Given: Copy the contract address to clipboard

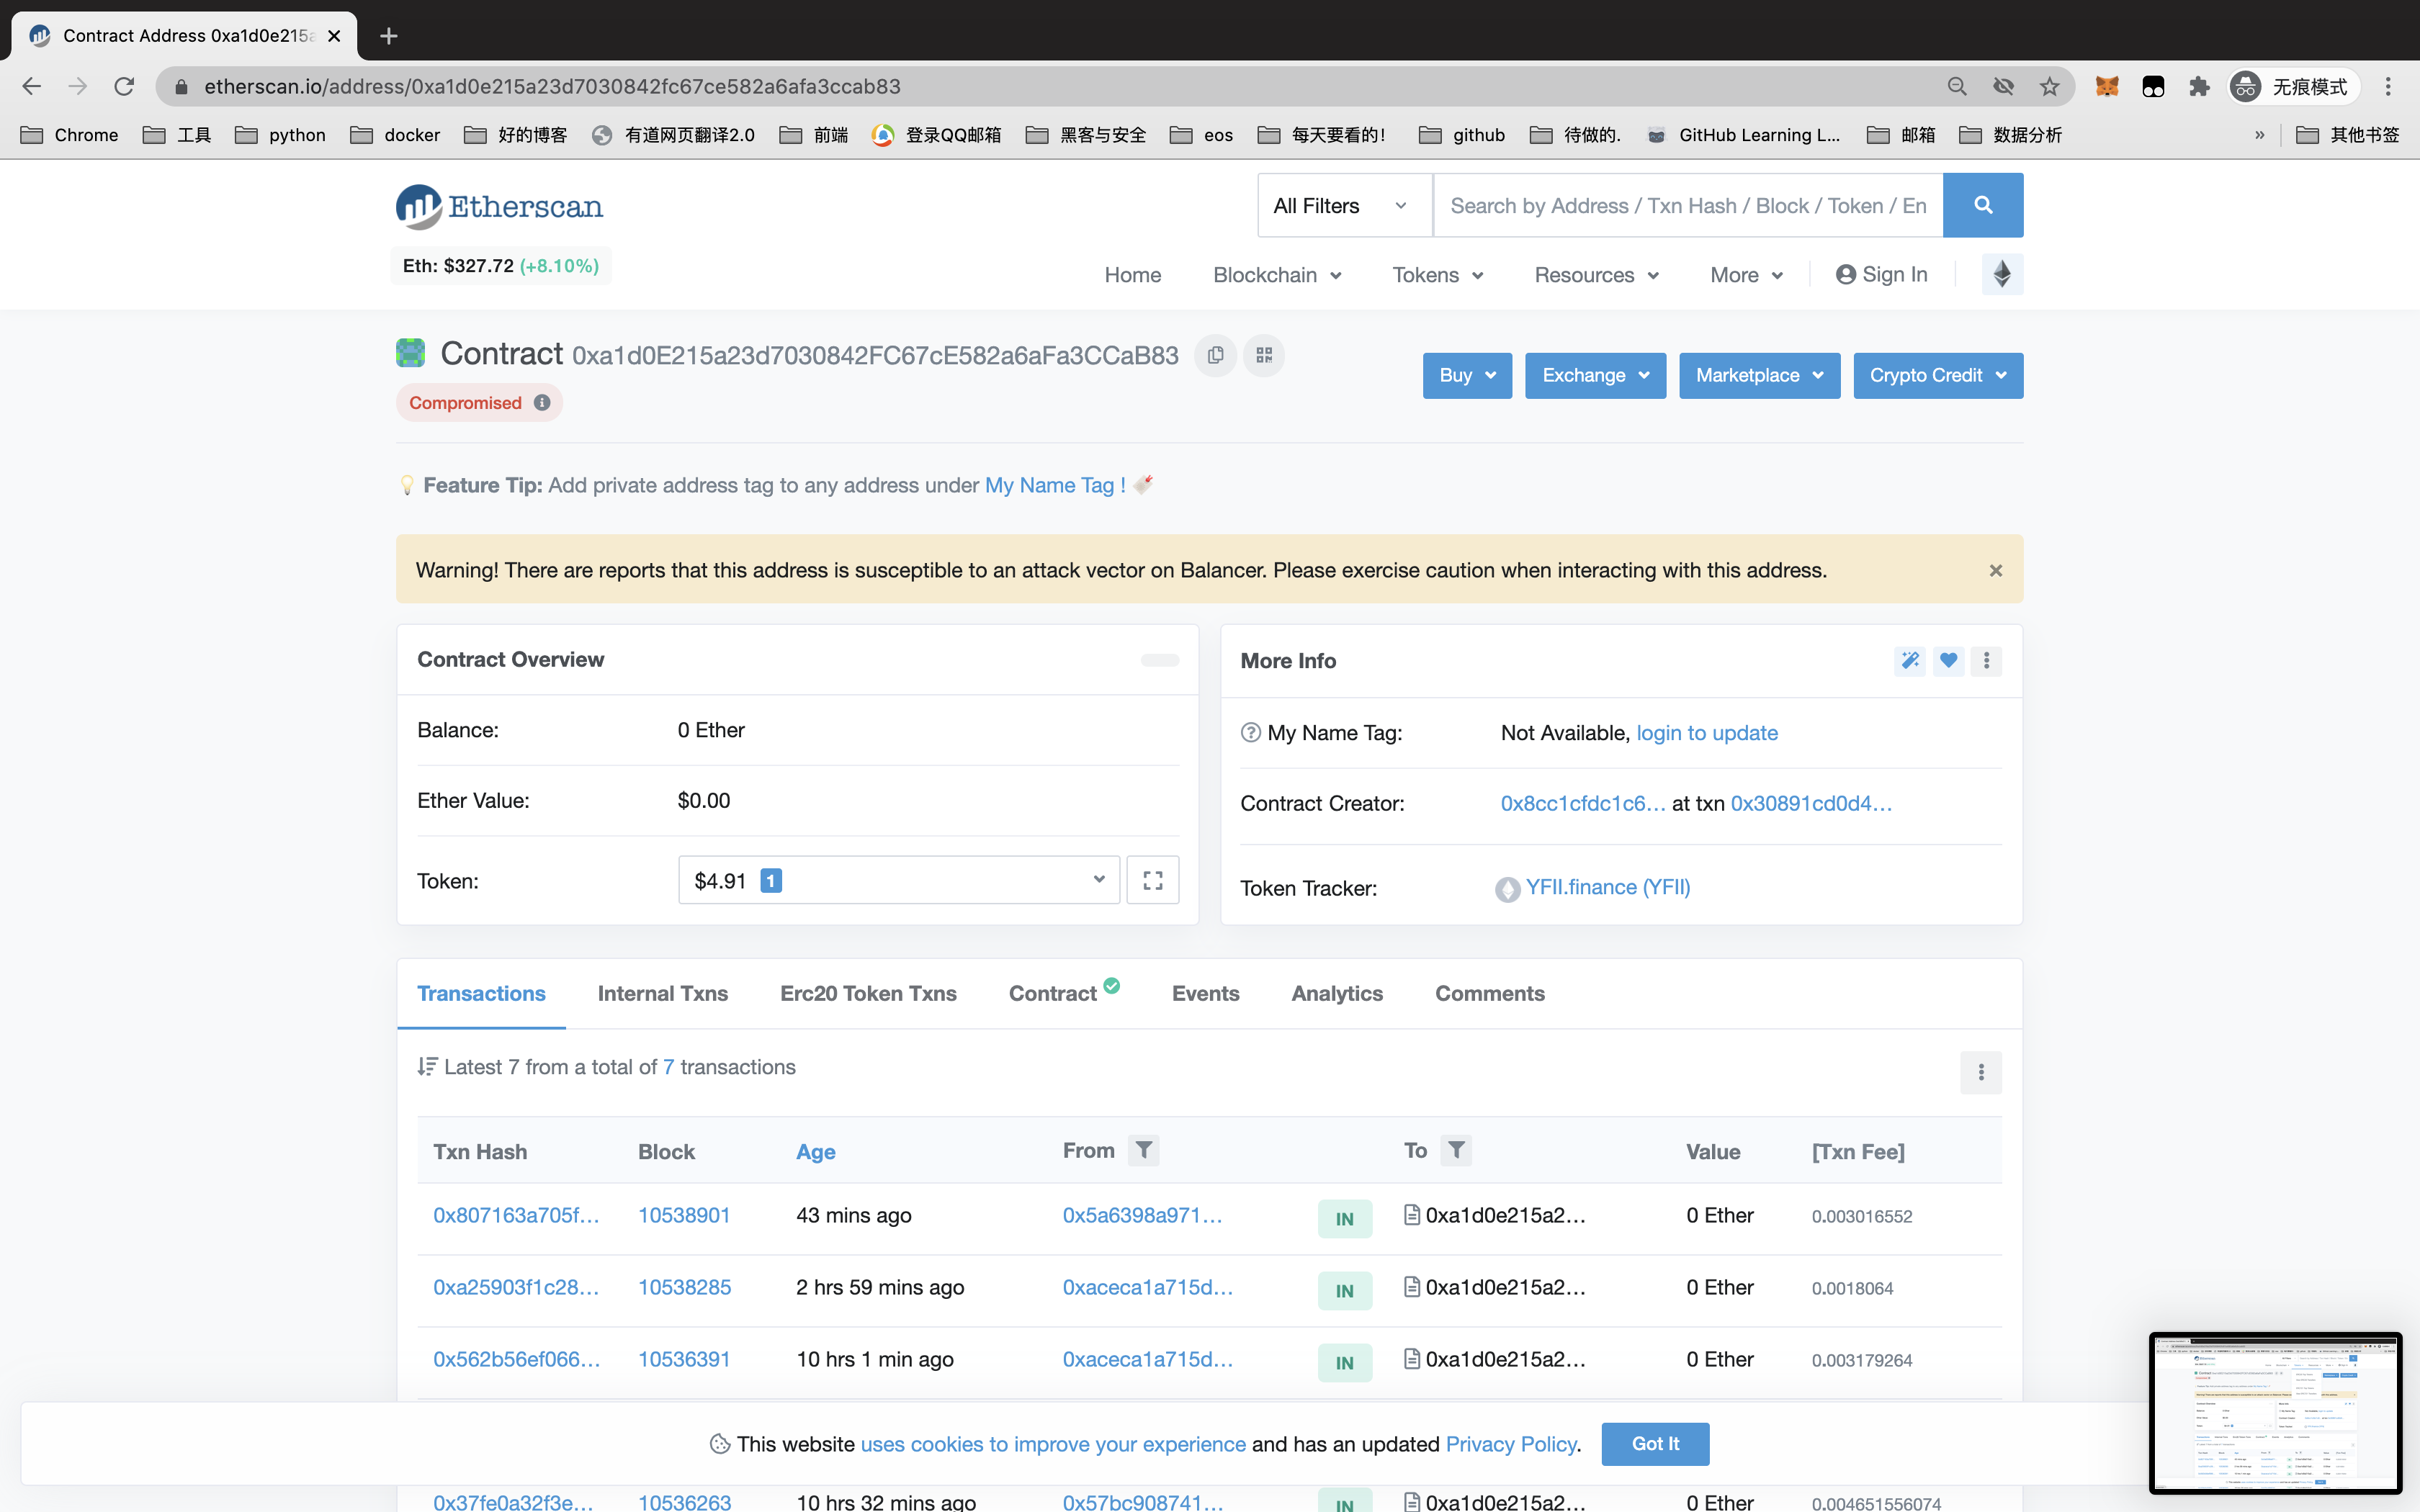Looking at the screenshot, I should 1215,355.
